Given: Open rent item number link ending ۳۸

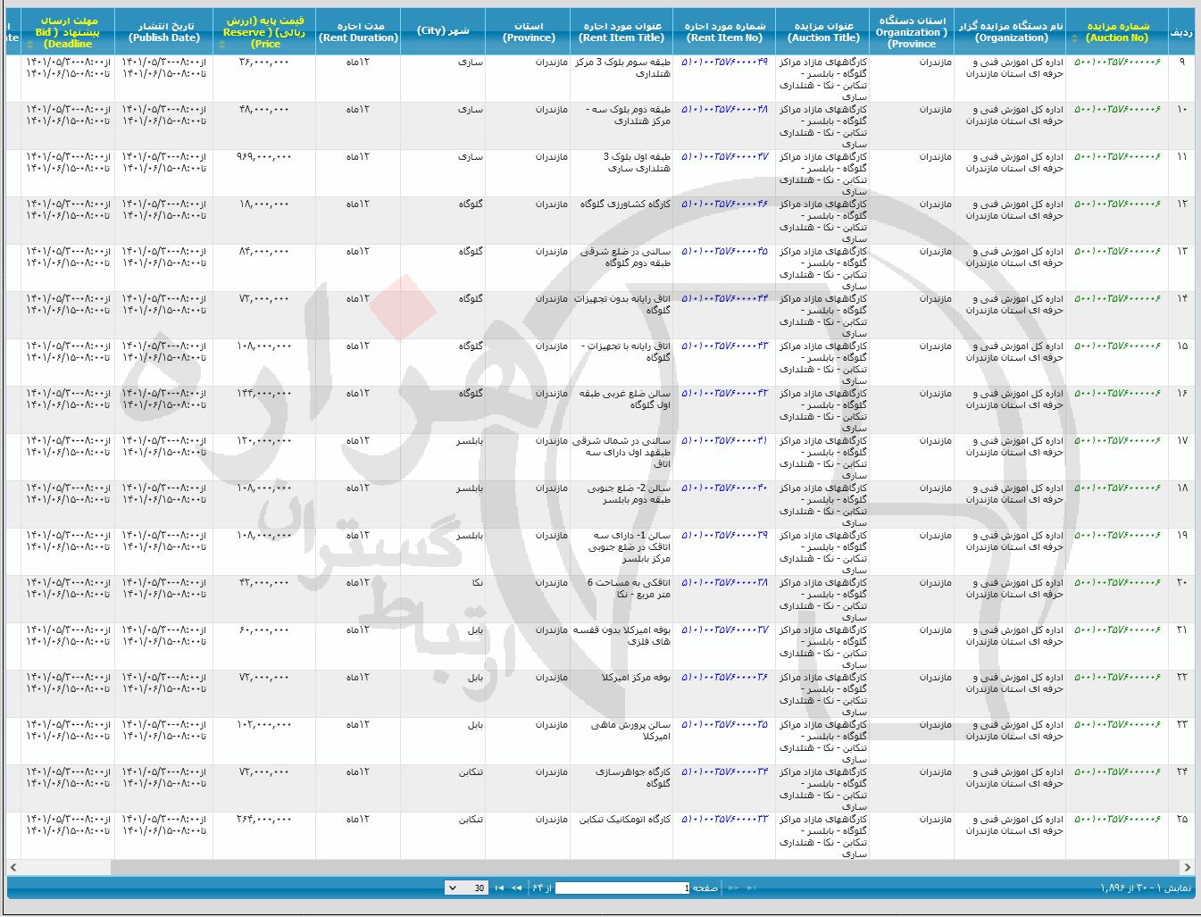Looking at the screenshot, I should click(x=724, y=583).
